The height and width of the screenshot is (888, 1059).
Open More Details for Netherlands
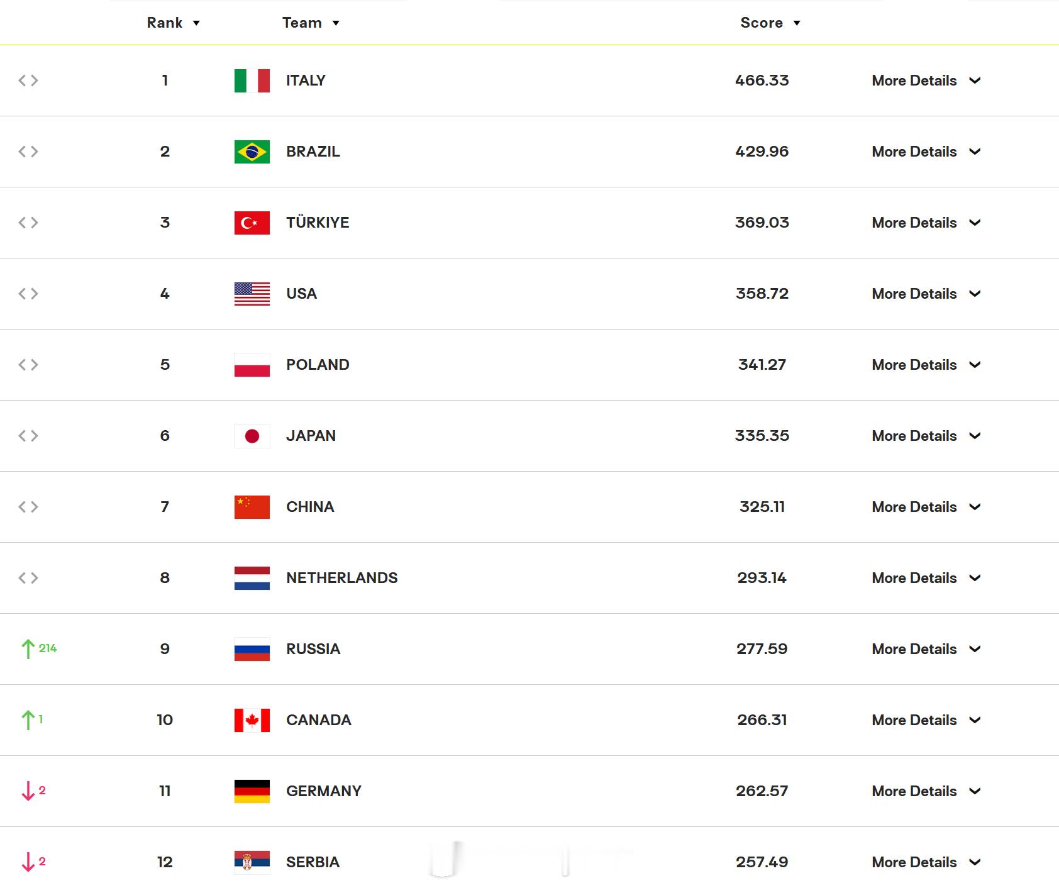(926, 578)
